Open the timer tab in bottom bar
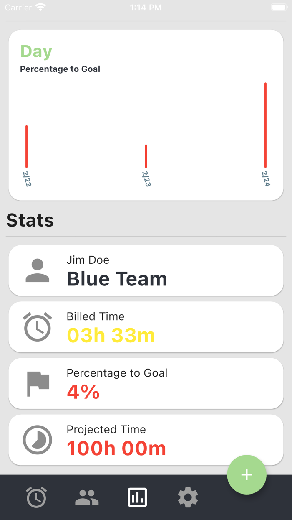The height and width of the screenshot is (520, 292). [x=36, y=497]
